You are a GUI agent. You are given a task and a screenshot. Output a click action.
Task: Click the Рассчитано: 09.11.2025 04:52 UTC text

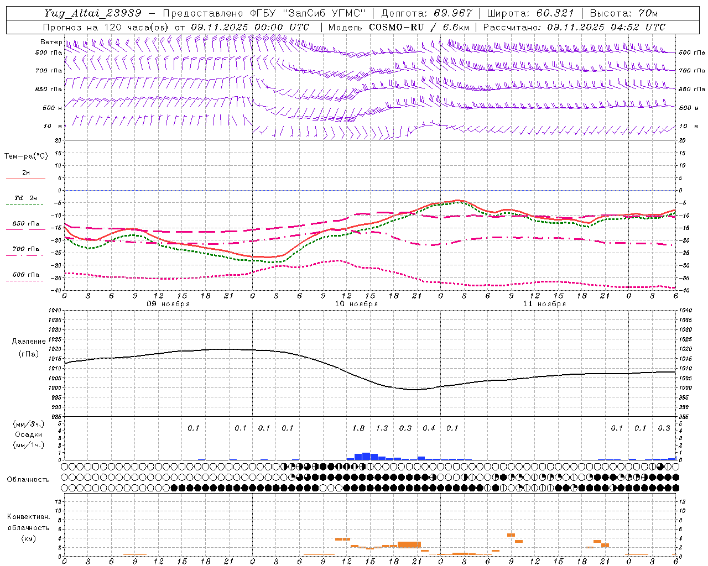[574, 27]
